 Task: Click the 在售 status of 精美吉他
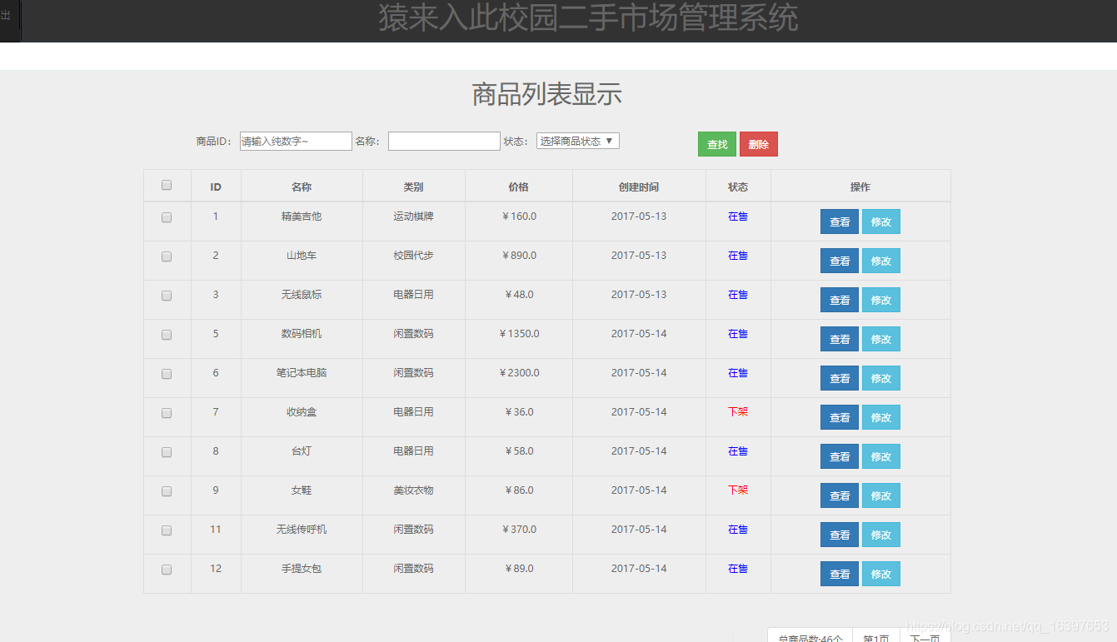738,216
